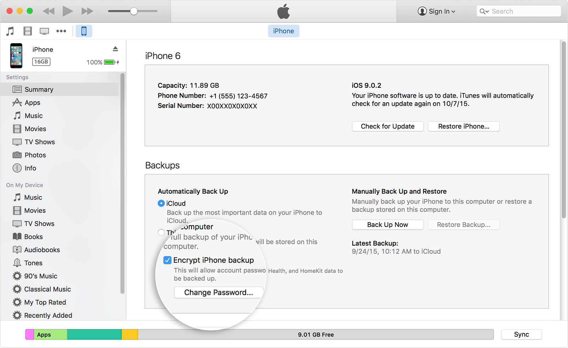Play the current track
The height and width of the screenshot is (348, 568).
point(67,11)
